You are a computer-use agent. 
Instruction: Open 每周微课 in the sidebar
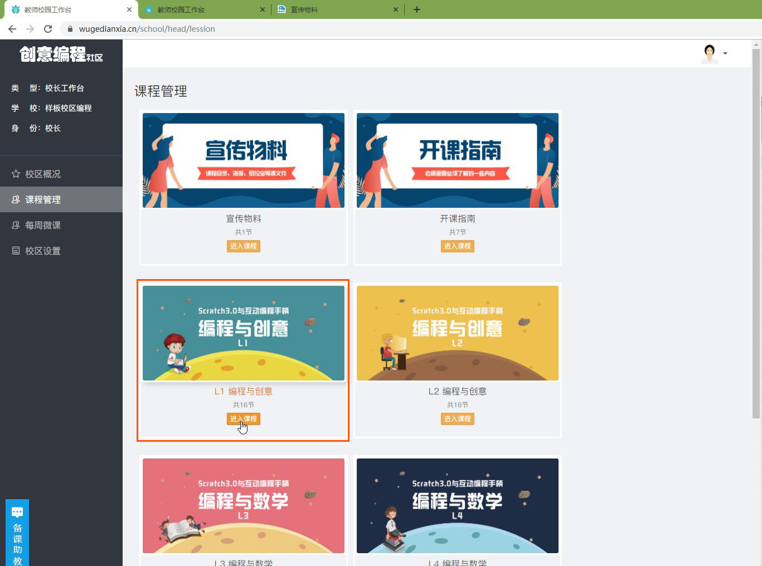tap(61, 225)
